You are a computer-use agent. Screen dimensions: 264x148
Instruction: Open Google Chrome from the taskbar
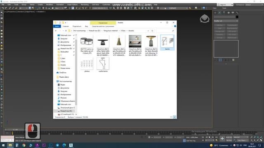tap(24, 145)
